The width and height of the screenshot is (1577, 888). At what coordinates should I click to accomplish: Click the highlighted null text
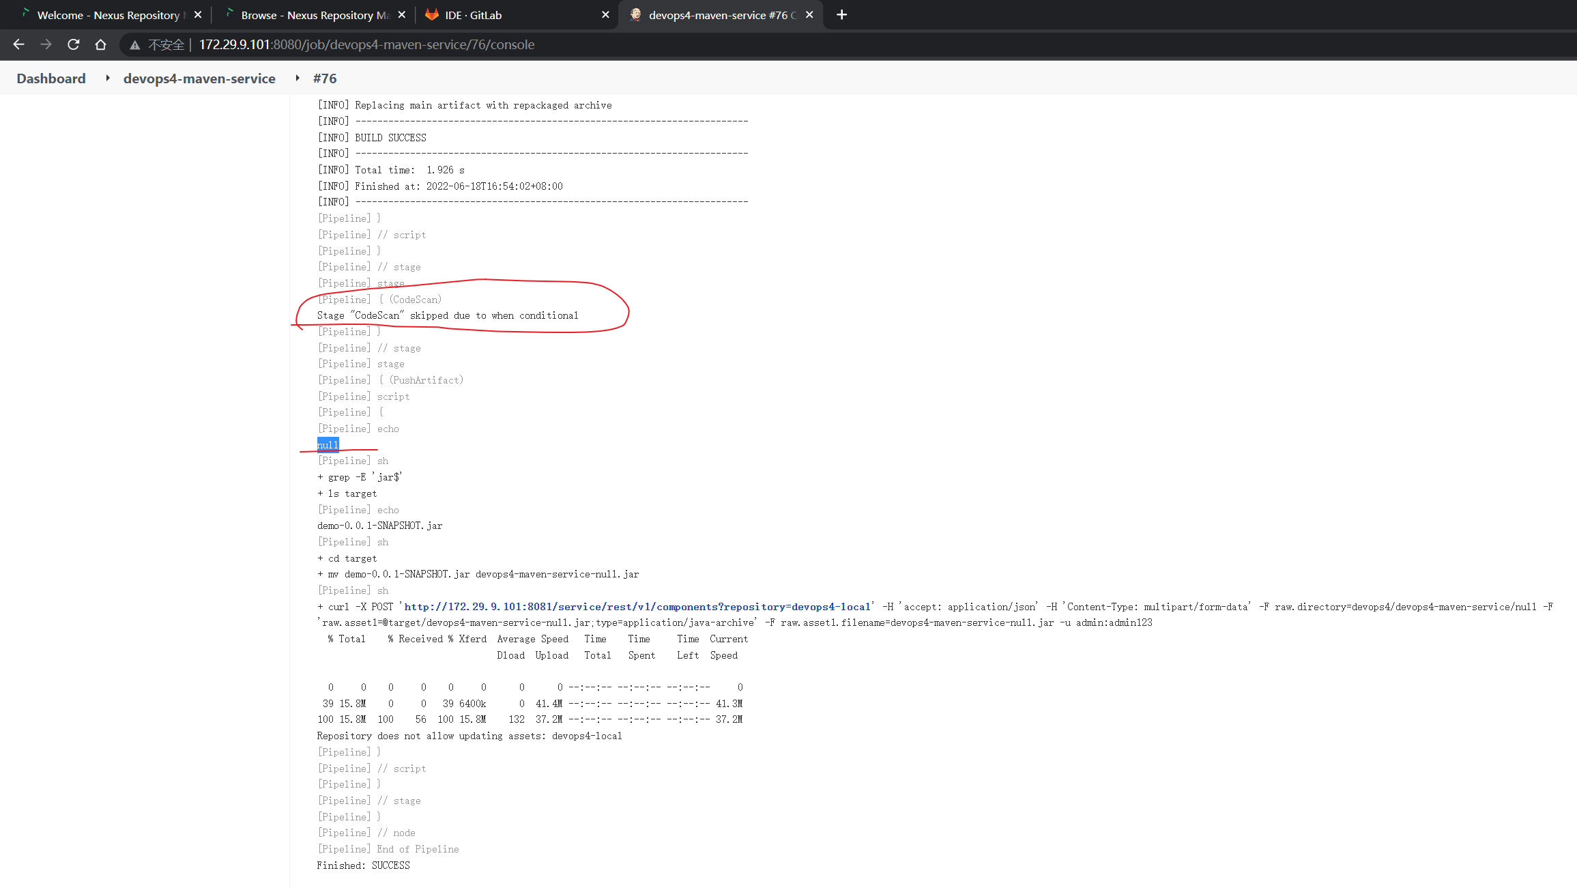328,445
